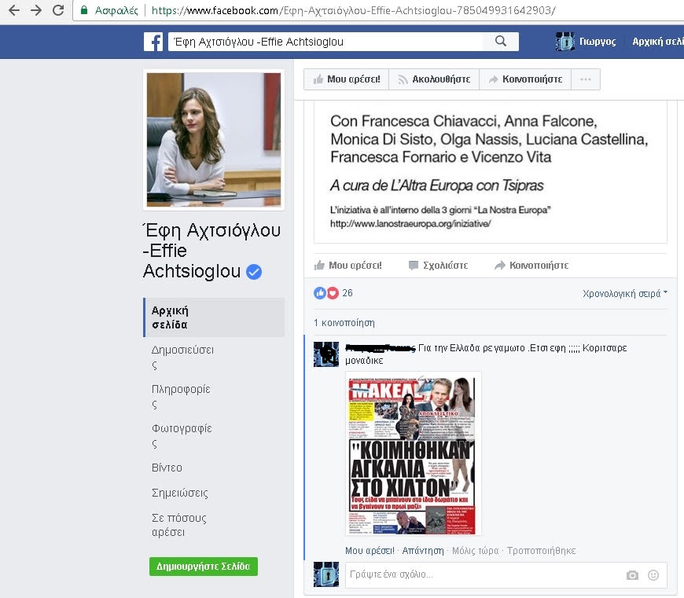Open the Φωτογραφίες sidebar tab

pyautogui.click(x=182, y=435)
